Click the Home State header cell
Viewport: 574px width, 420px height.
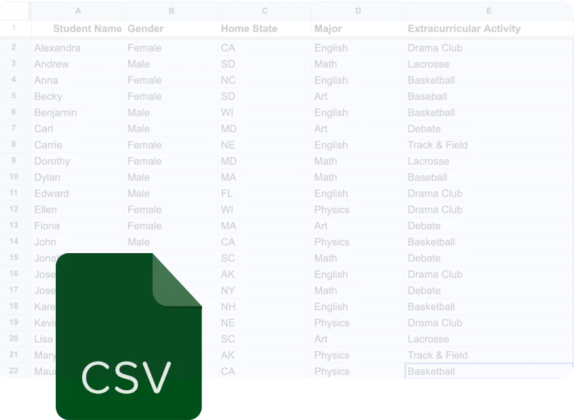[x=265, y=29]
